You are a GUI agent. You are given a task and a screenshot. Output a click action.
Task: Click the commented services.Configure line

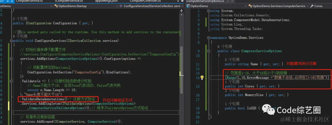point(100,54)
